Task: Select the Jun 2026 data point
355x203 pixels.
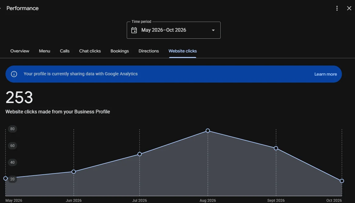Action: click(73, 172)
